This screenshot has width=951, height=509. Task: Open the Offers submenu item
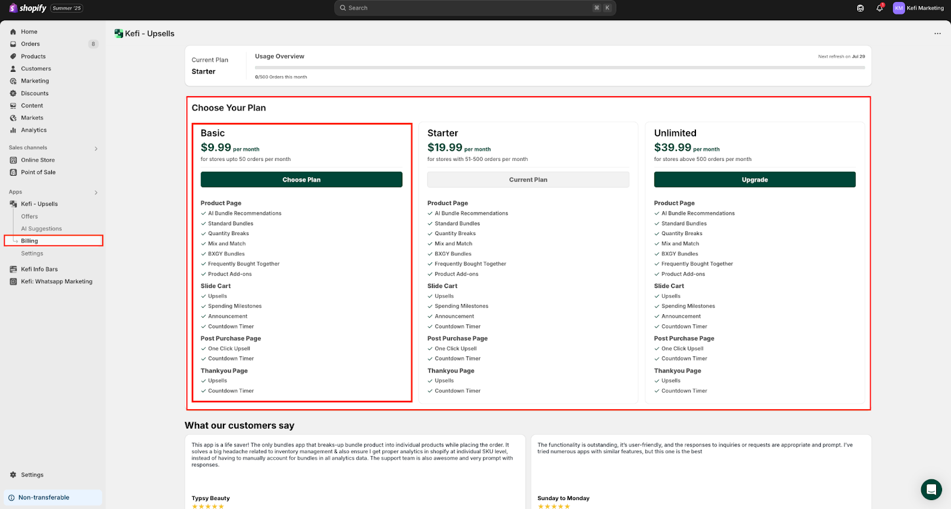point(30,216)
